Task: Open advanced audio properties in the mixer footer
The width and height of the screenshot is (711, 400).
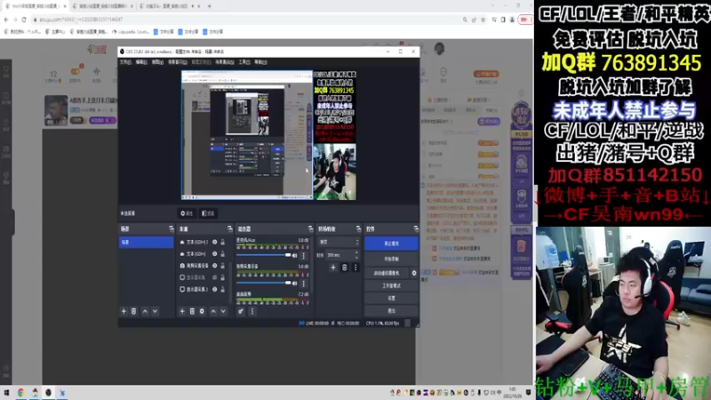Action: pos(241,312)
